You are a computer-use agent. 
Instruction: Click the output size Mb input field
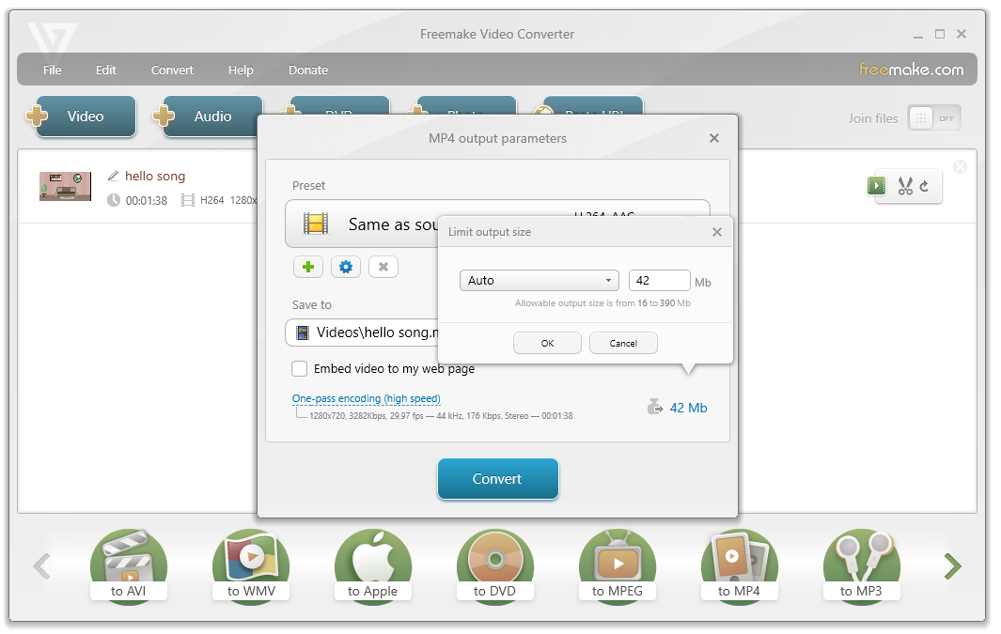[658, 280]
